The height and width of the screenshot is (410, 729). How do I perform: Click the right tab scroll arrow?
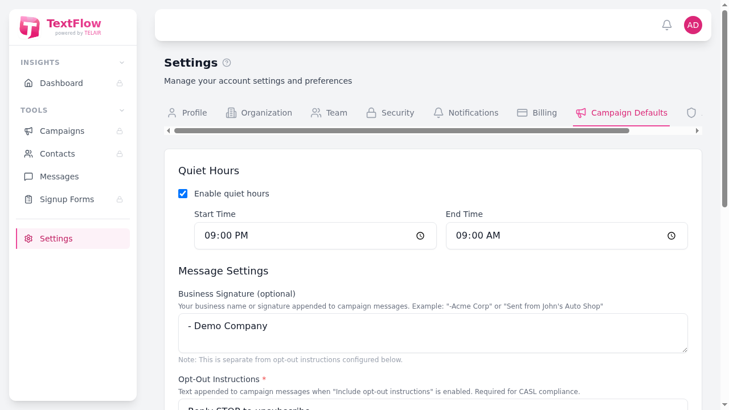697,130
